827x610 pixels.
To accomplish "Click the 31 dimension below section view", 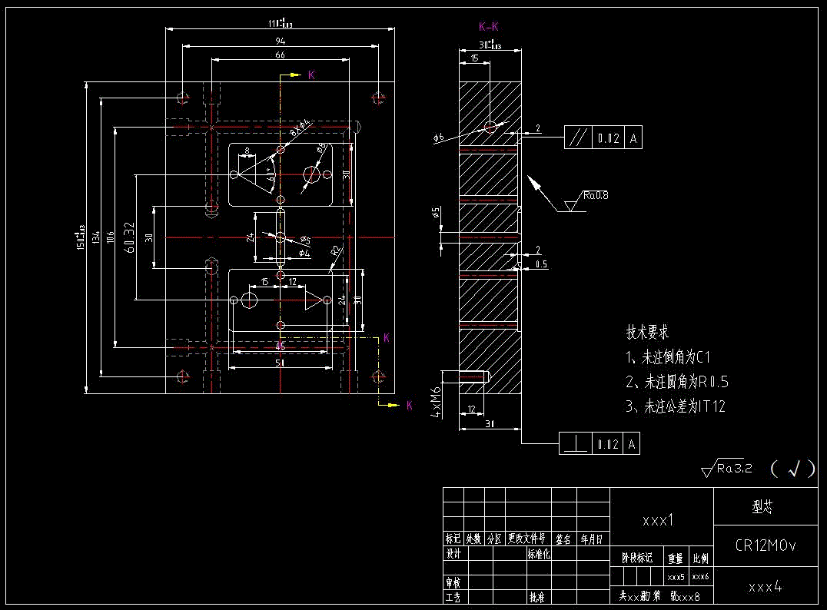I will point(490,423).
